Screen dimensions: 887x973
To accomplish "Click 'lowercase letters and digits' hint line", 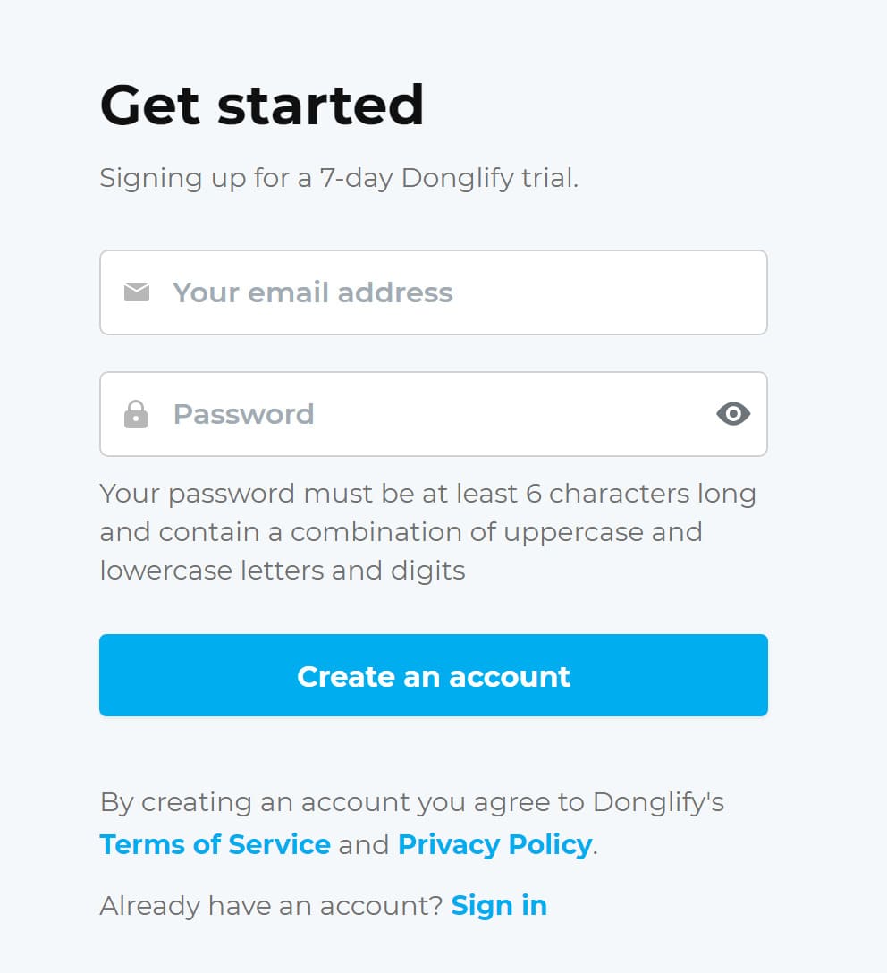I will (283, 570).
